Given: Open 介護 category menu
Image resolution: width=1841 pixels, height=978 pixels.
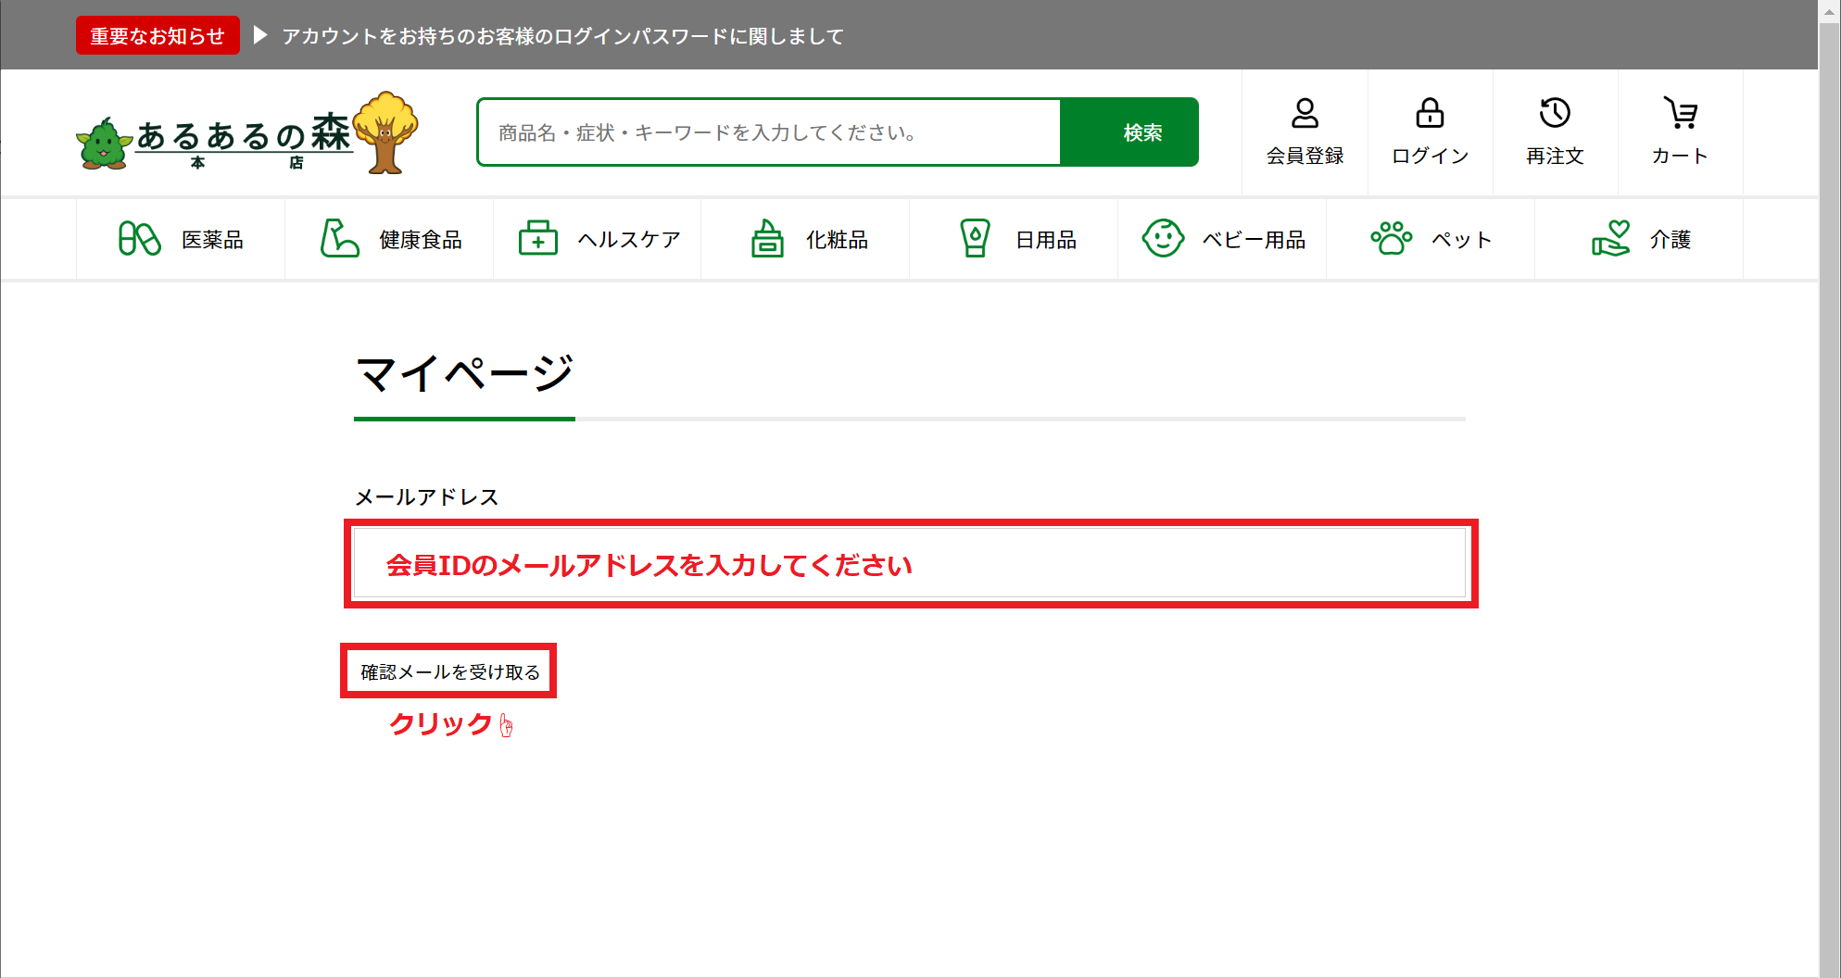Looking at the screenshot, I should pos(1639,239).
